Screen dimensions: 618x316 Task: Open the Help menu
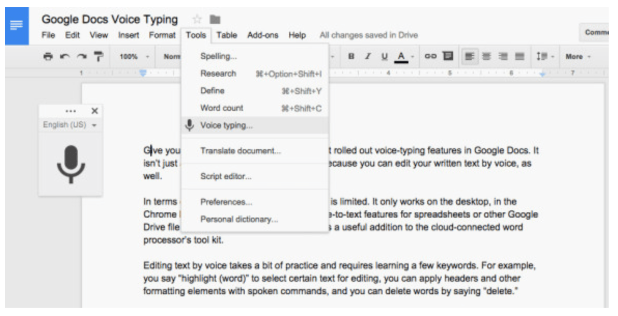(297, 35)
